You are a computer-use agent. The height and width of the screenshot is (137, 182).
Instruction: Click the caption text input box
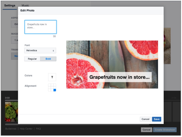[x=41, y=27]
